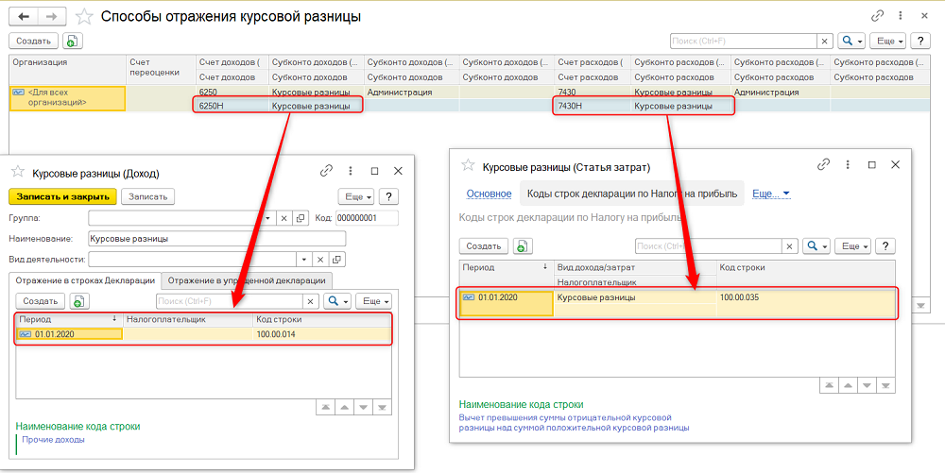Viewport: 945px width, 473px height.
Task: Click into the Наименование text field
Action: coord(203,239)
